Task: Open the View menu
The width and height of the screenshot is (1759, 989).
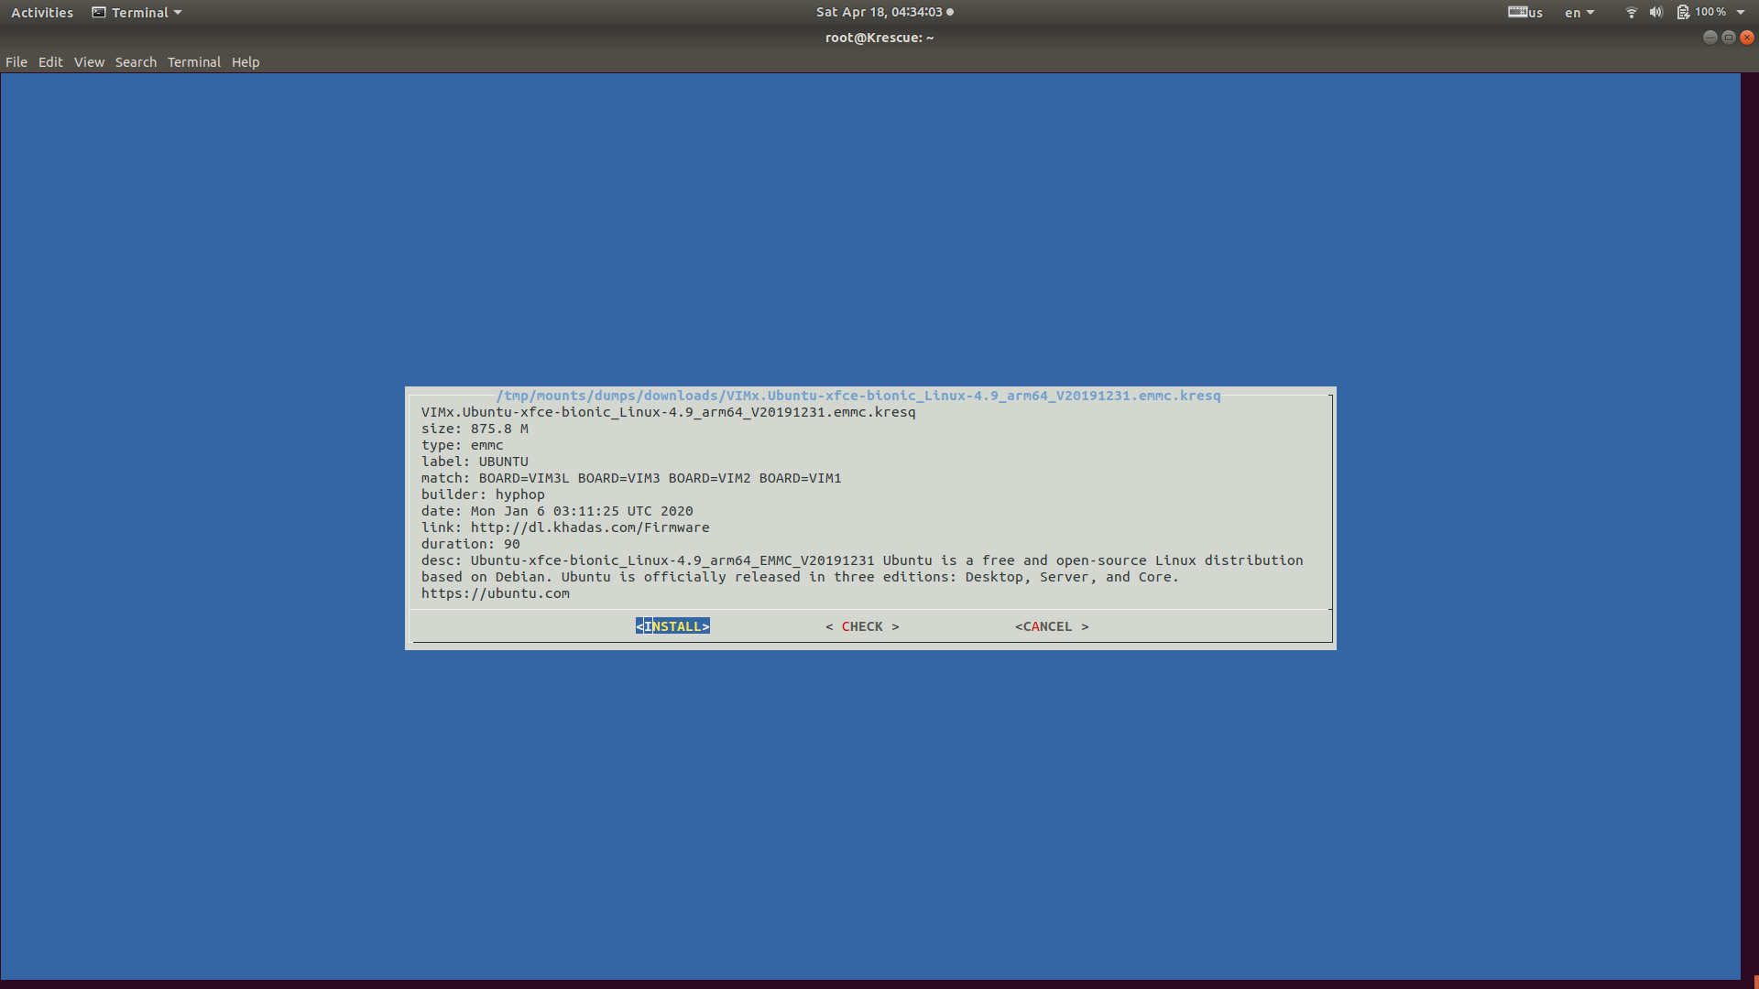Action: (89, 62)
